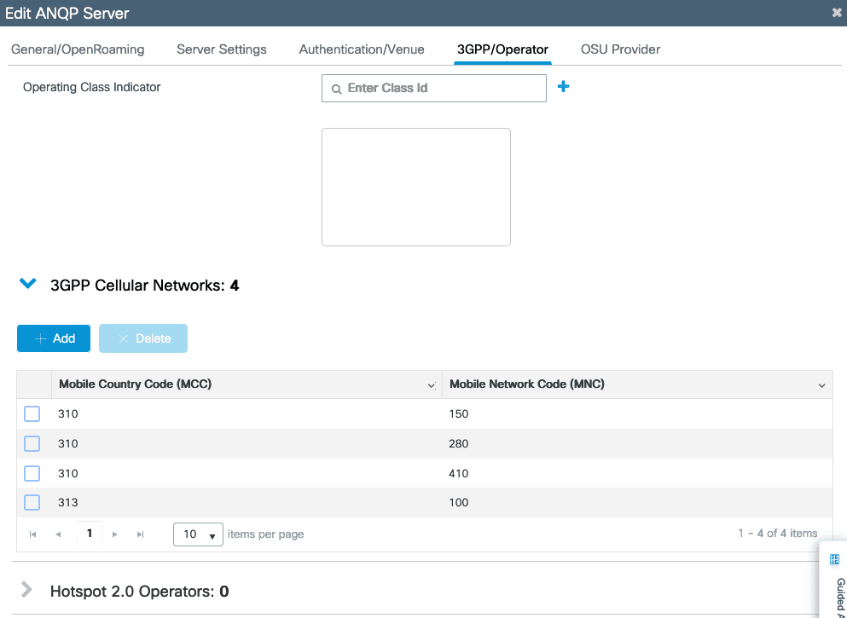Switch to the OSU Provider tab
This screenshot has height=618, width=847.
pos(620,49)
